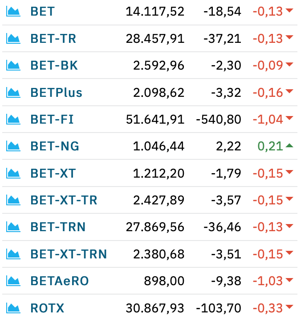Click the green up arrow for BET-NG
Viewport: 305px width, 320px height.
click(289, 145)
